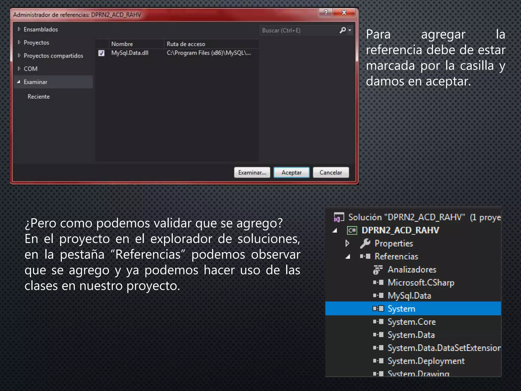Select the MySql.Data reference
Screen dimensions: 521x391
tap(409, 296)
